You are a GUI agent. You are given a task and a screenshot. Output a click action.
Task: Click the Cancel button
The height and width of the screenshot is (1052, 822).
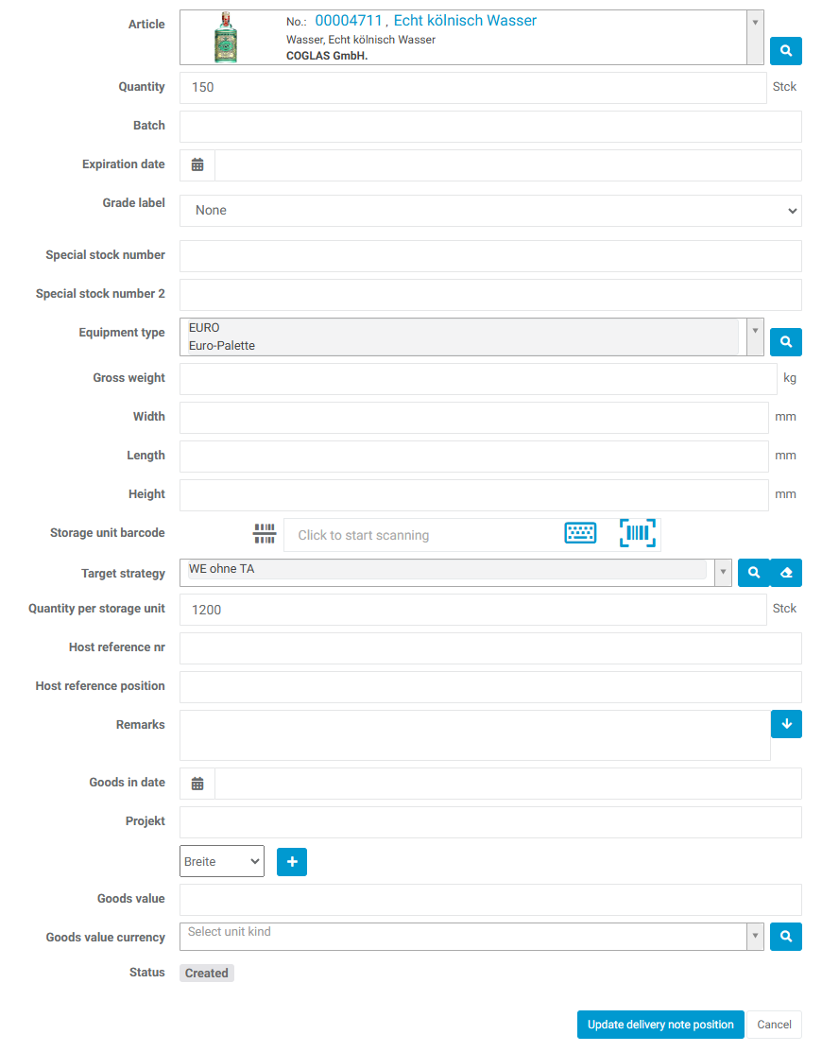[774, 1025]
